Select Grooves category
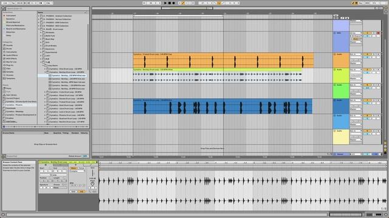The image size is (389, 218). point(10,75)
